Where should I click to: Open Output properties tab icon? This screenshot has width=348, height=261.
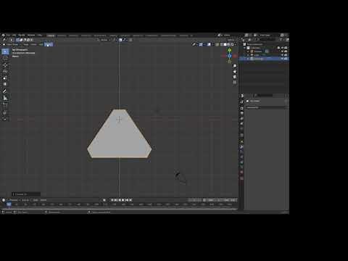point(242,113)
